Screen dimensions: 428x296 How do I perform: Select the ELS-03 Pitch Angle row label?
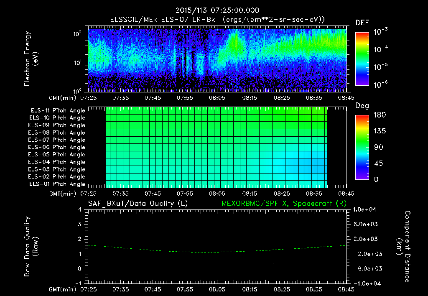tap(57, 170)
